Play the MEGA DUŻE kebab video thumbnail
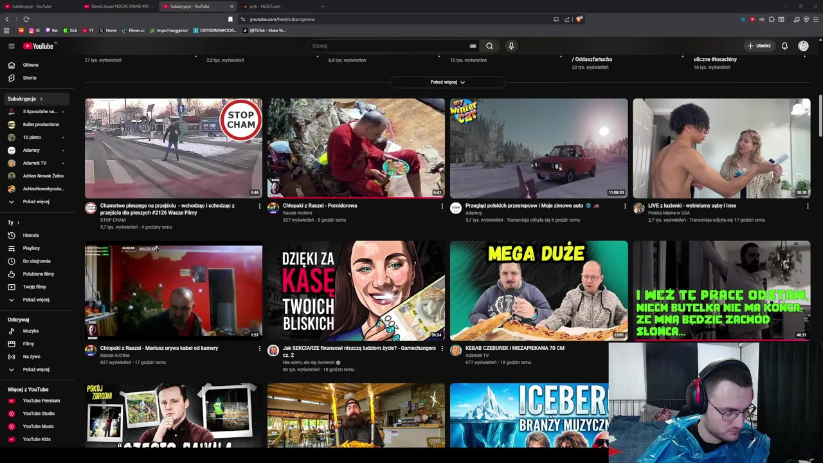Image resolution: width=823 pixels, height=463 pixels. [539, 291]
